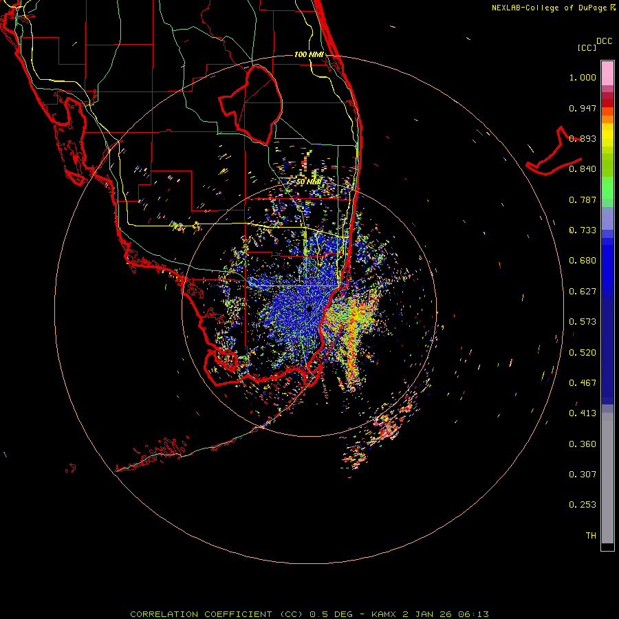This screenshot has height=619, width=619.
Task: Pick the red swatch on the color bar
Action: [607, 103]
